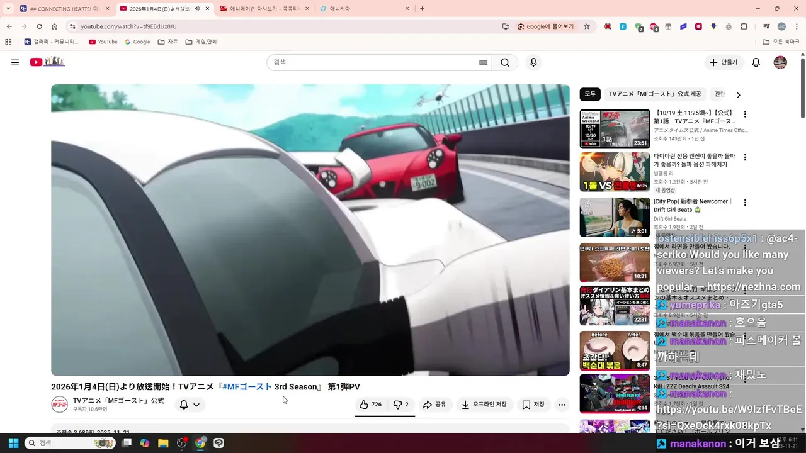Click the install app icon in address bar
Image resolution: width=806 pixels, height=453 pixels.
[x=506, y=26]
